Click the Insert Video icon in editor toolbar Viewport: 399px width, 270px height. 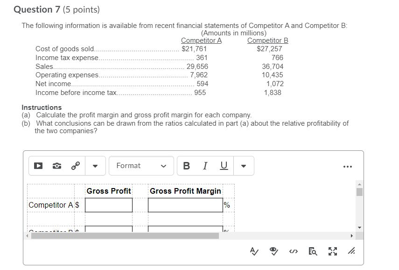(38, 166)
